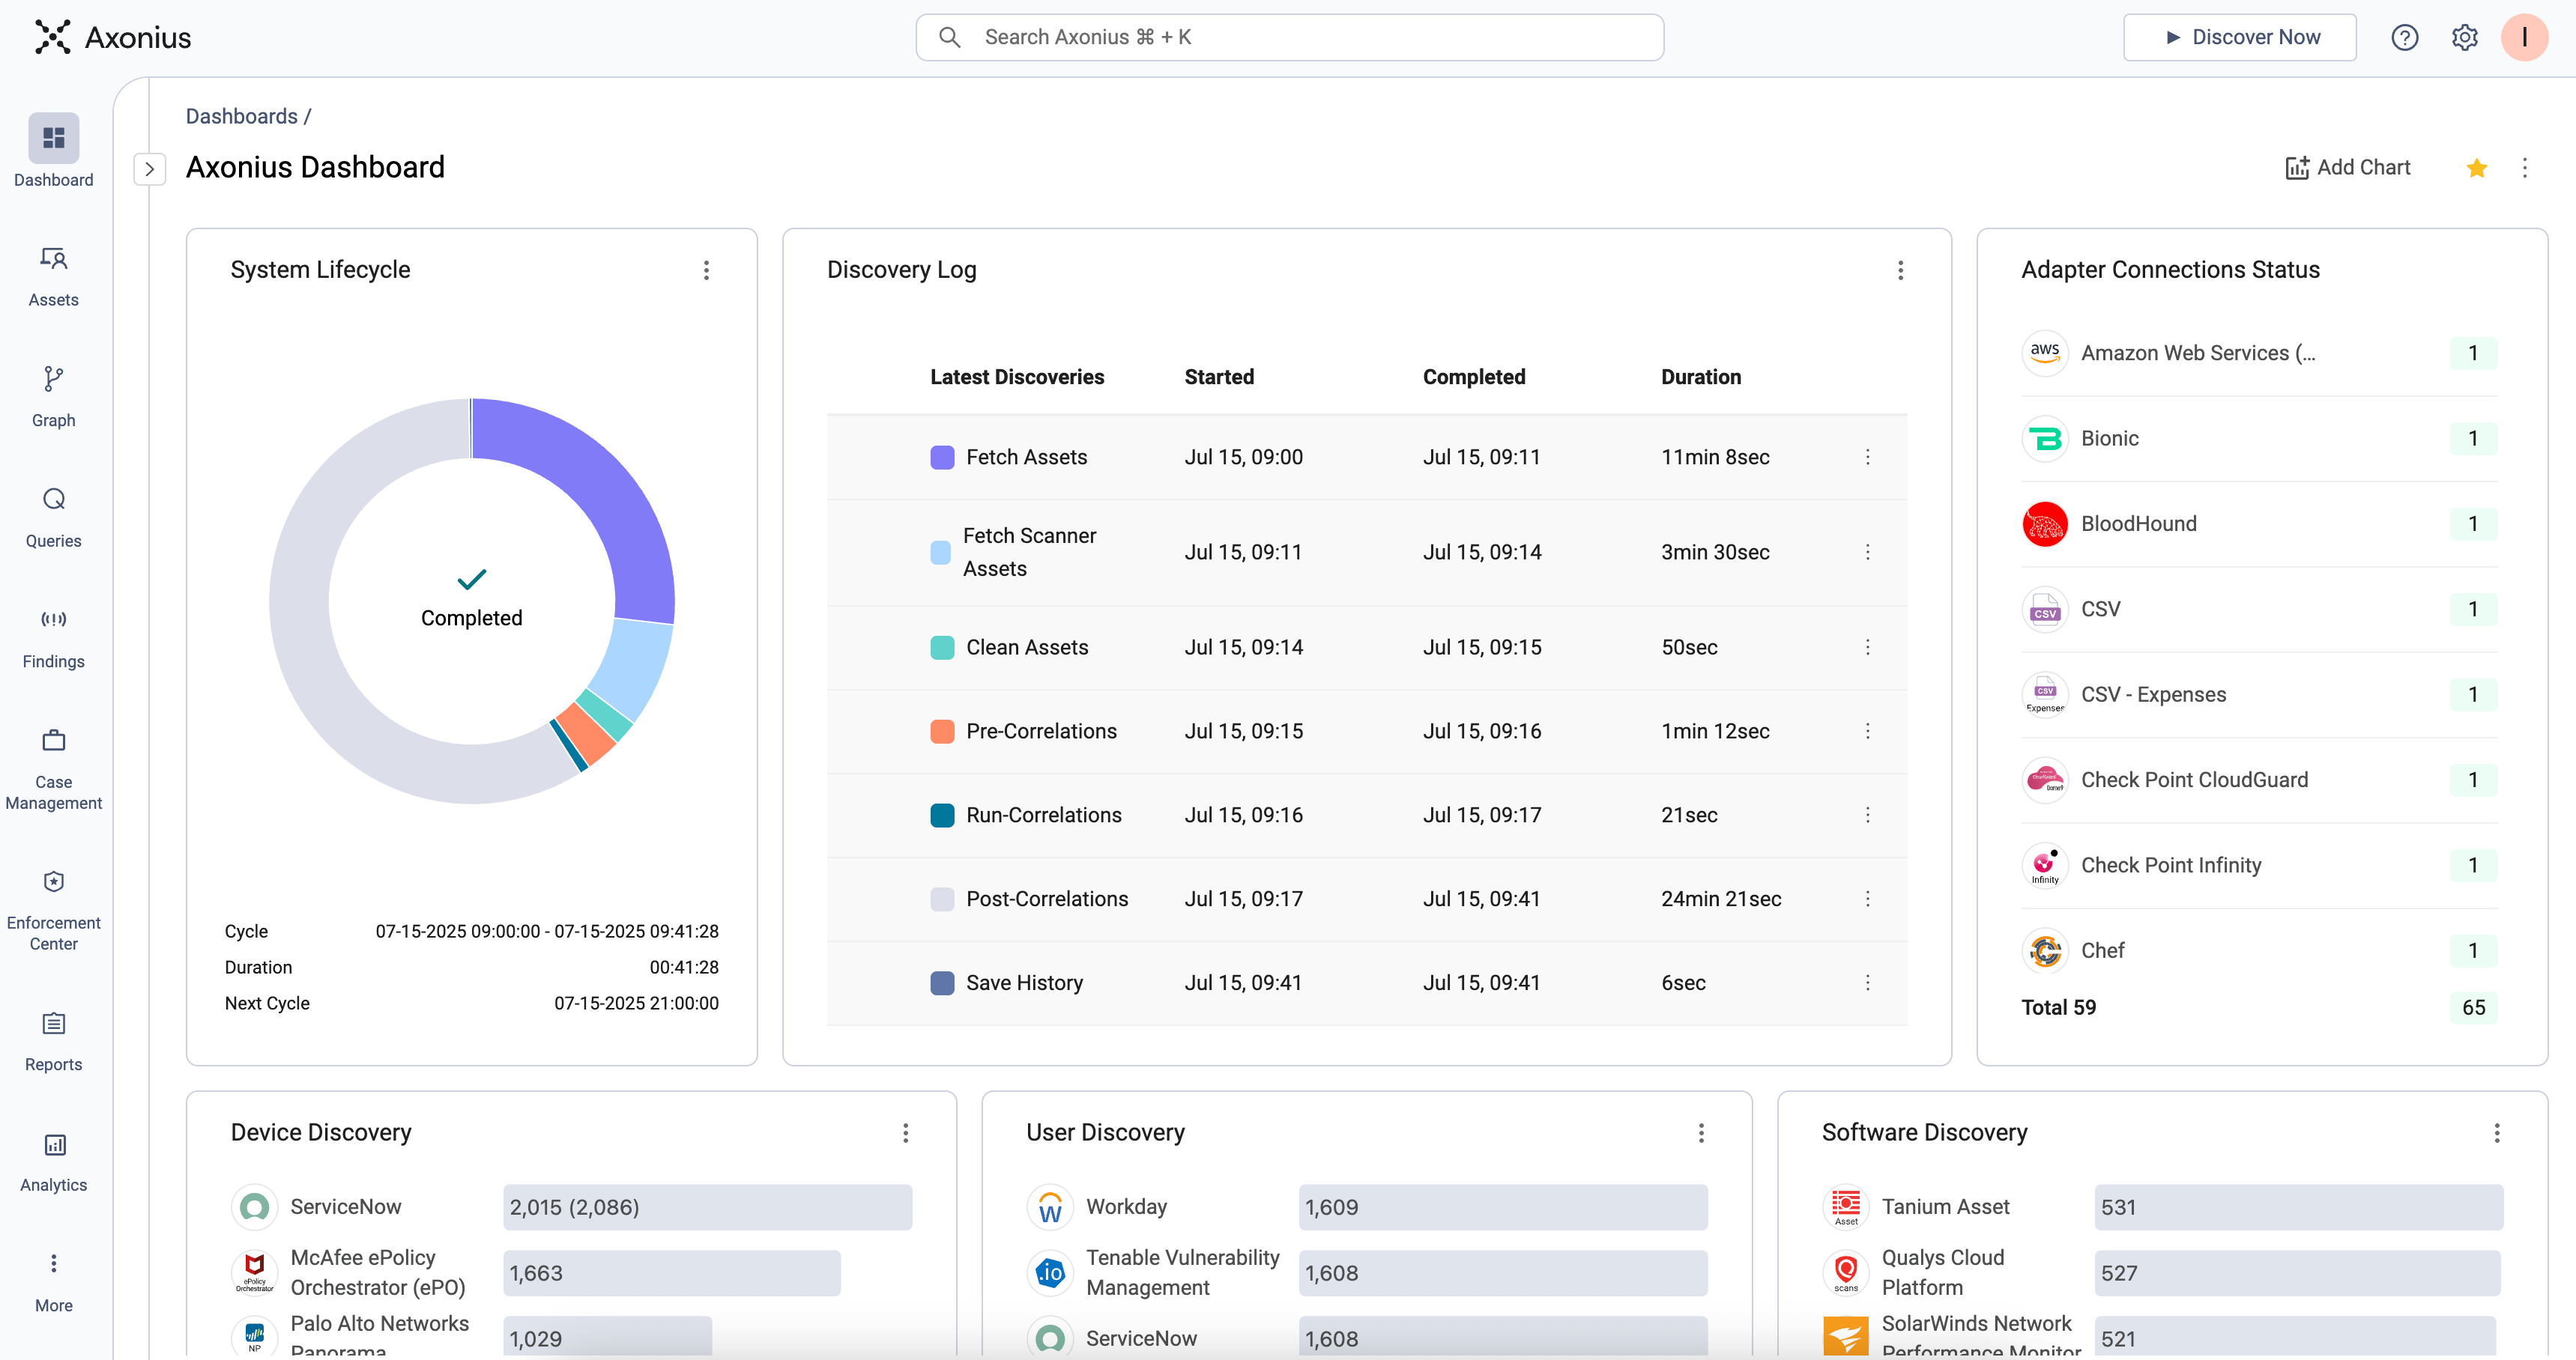Click the Chef adapter icon

tap(2044, 950)
